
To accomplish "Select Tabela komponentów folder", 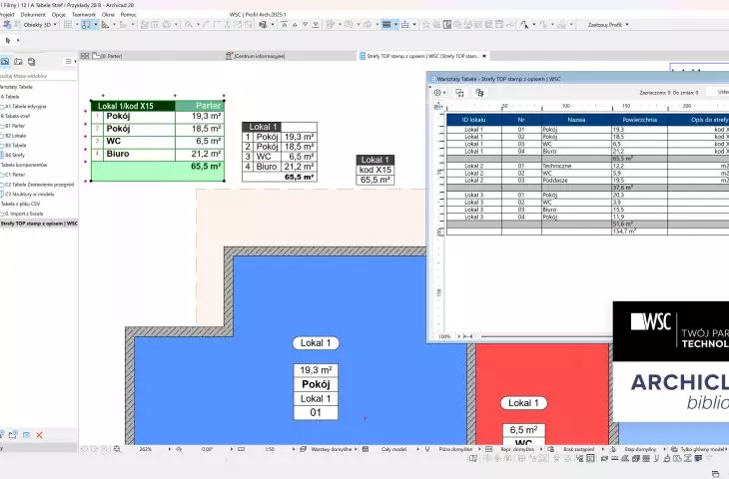I will 24,165.
